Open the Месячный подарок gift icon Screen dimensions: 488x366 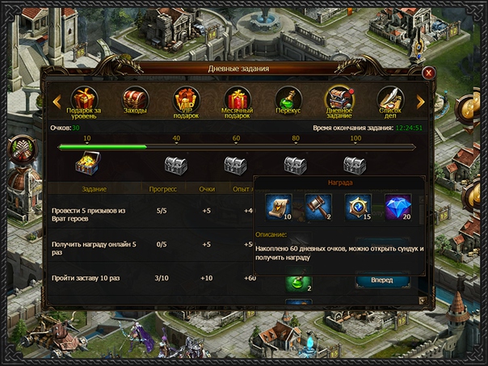point(238,102)
